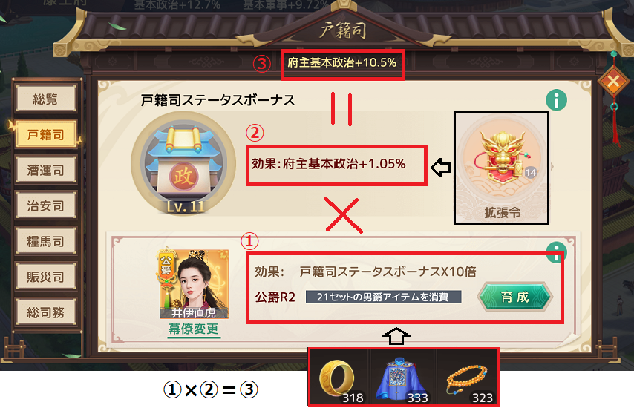Go to the 総司務 tab
634x408 pixels.
(x=46, y=312)
